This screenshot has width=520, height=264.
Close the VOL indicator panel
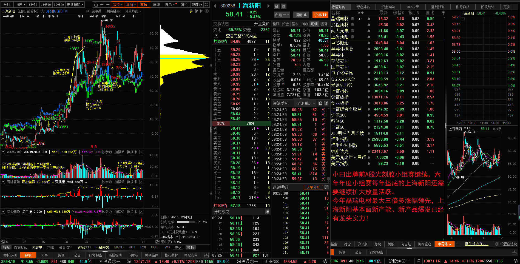point(141,152)
